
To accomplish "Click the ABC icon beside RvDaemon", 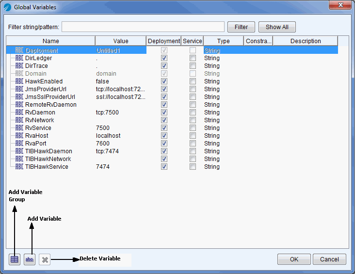I will 19,113.
